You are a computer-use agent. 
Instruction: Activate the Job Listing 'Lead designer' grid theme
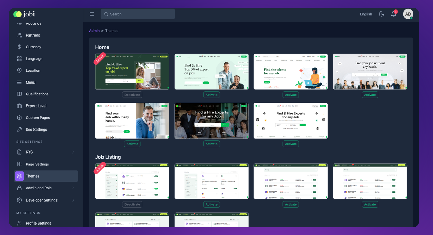(x=211, y=204)
